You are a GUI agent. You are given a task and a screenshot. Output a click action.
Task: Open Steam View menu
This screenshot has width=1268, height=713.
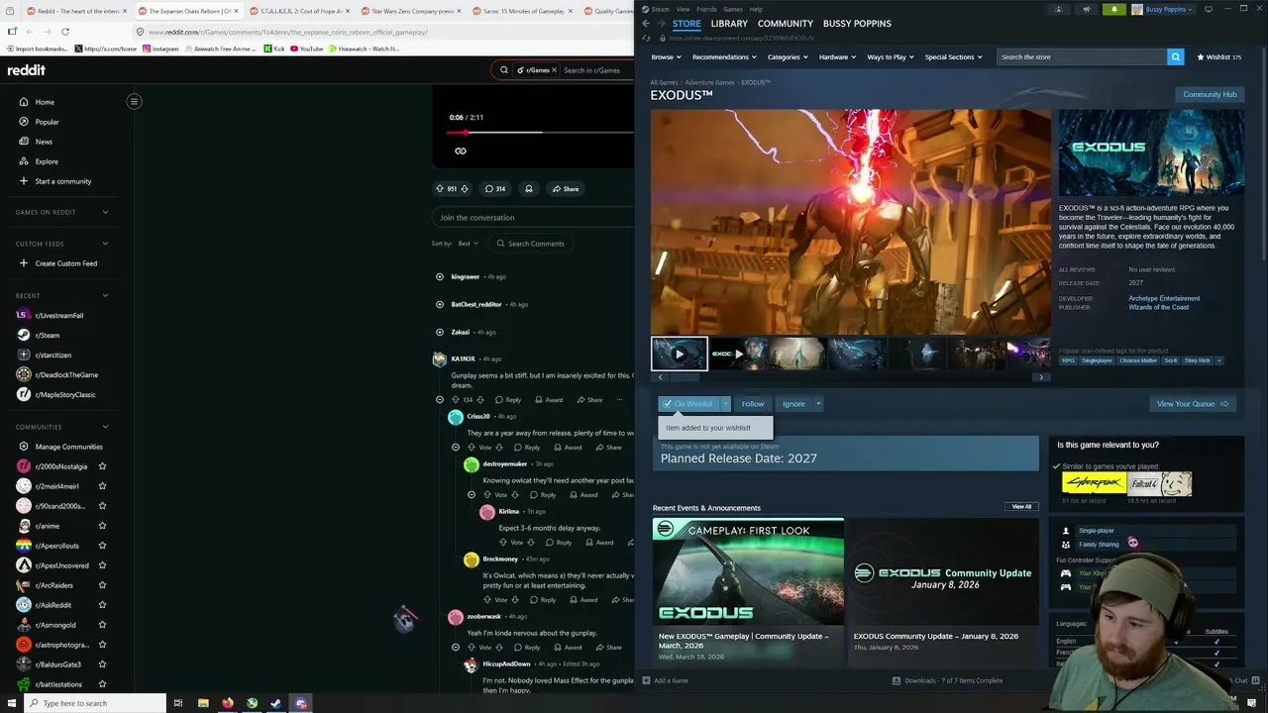[683, 9]
